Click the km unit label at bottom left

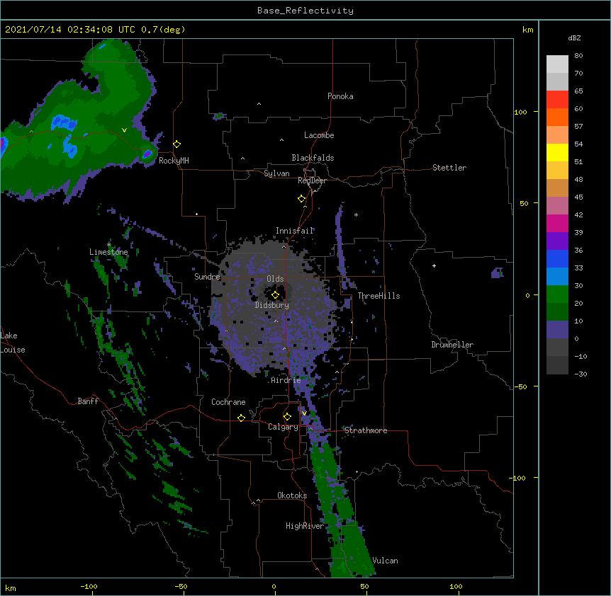pos(11,588)
